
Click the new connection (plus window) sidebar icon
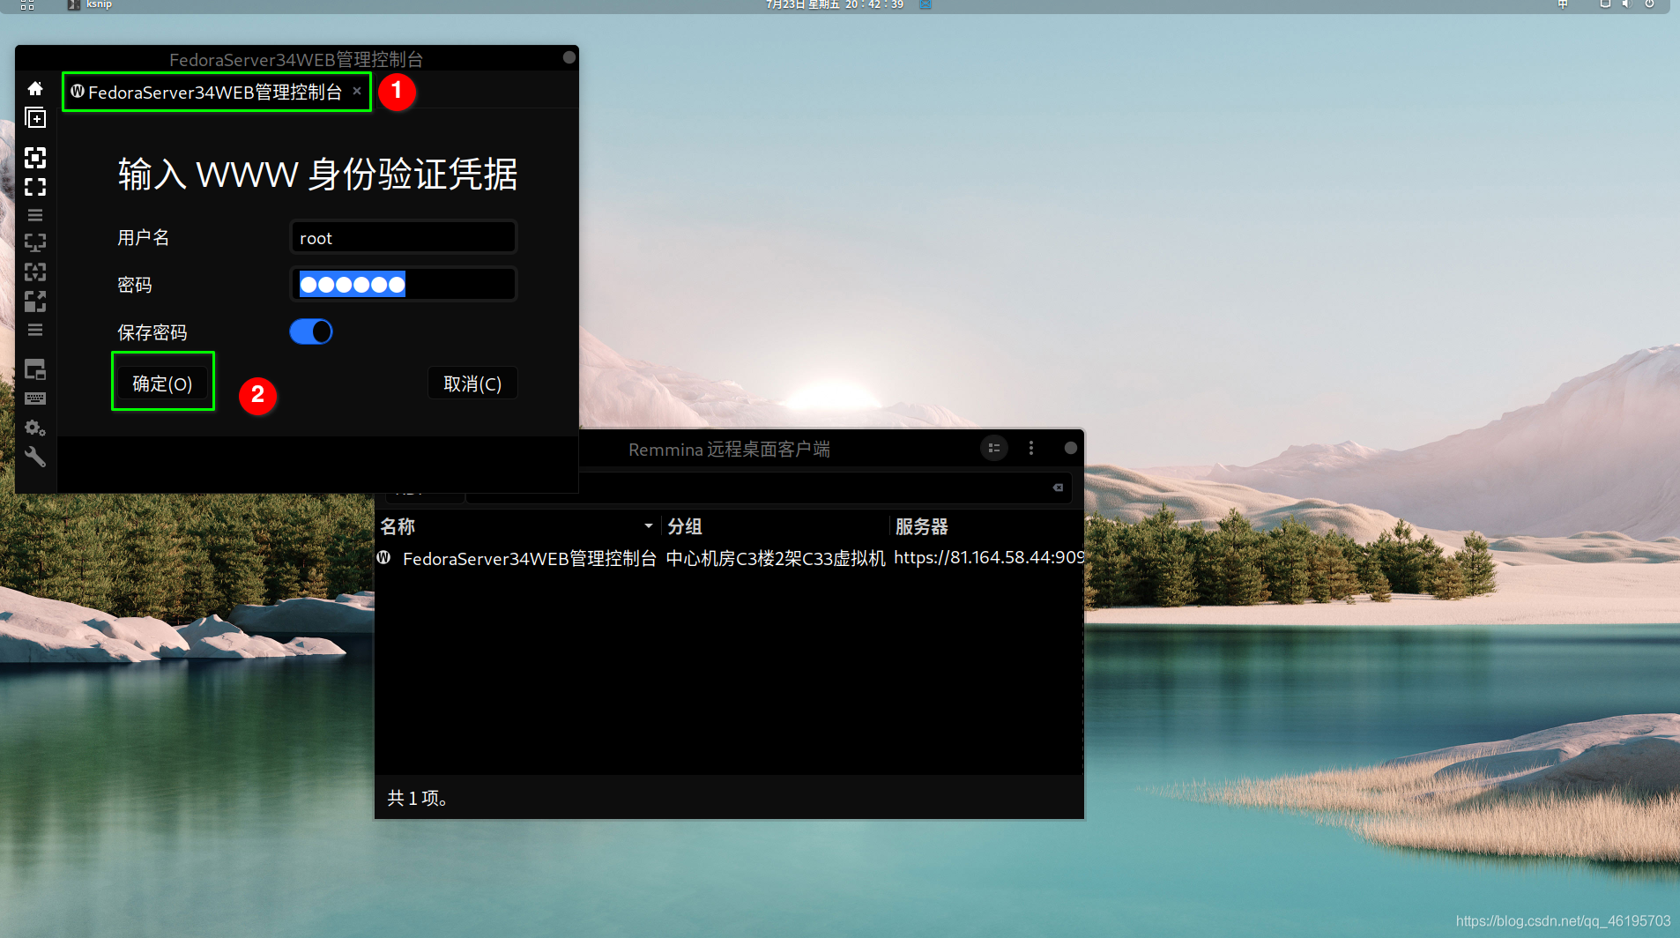[35, 118]
